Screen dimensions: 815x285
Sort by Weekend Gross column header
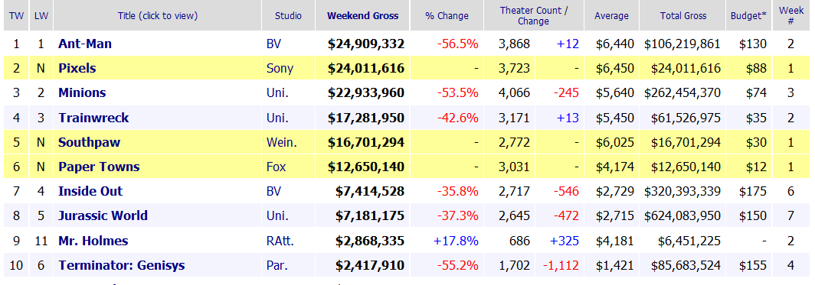point(363,15)
